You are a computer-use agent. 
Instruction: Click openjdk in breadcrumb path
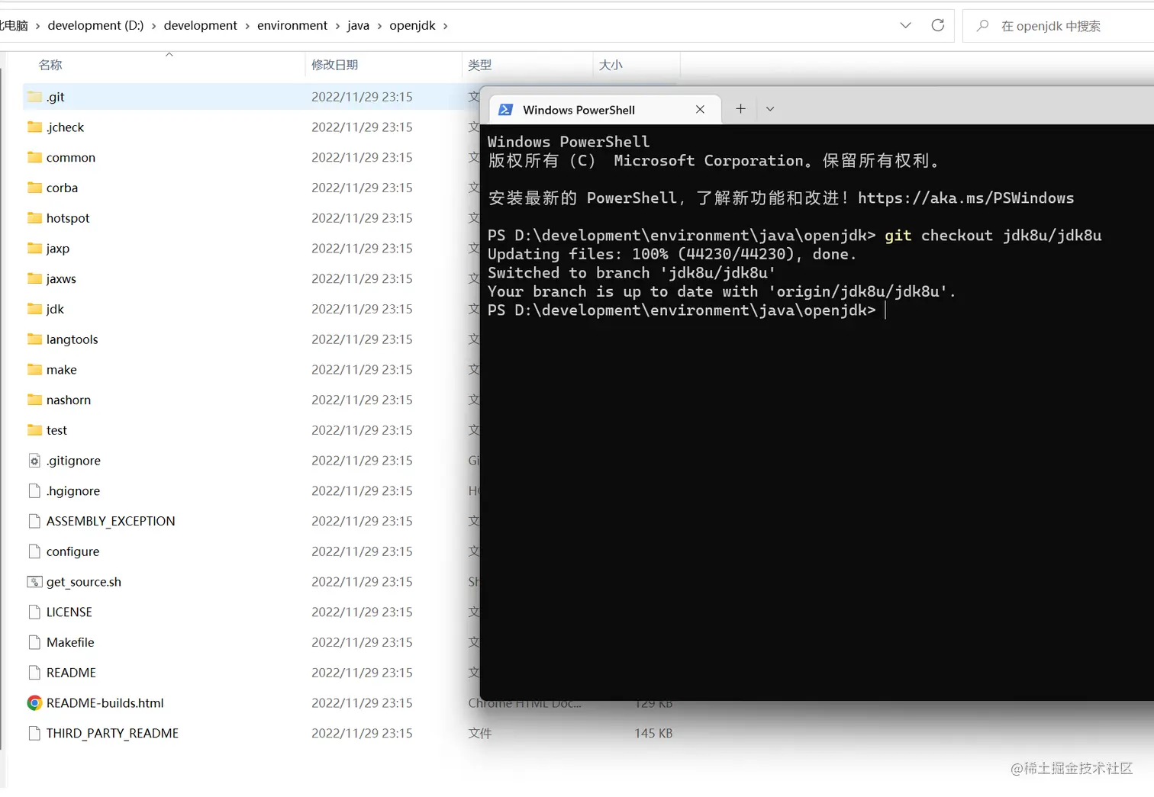(x=412, y=26)
